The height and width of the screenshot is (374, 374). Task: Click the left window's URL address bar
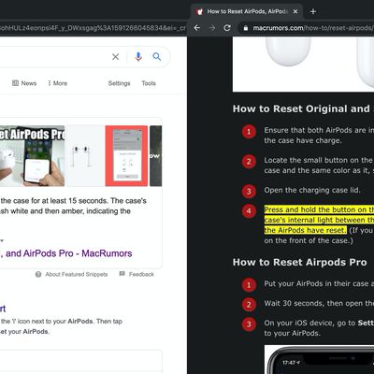click(x=93, y=28)
